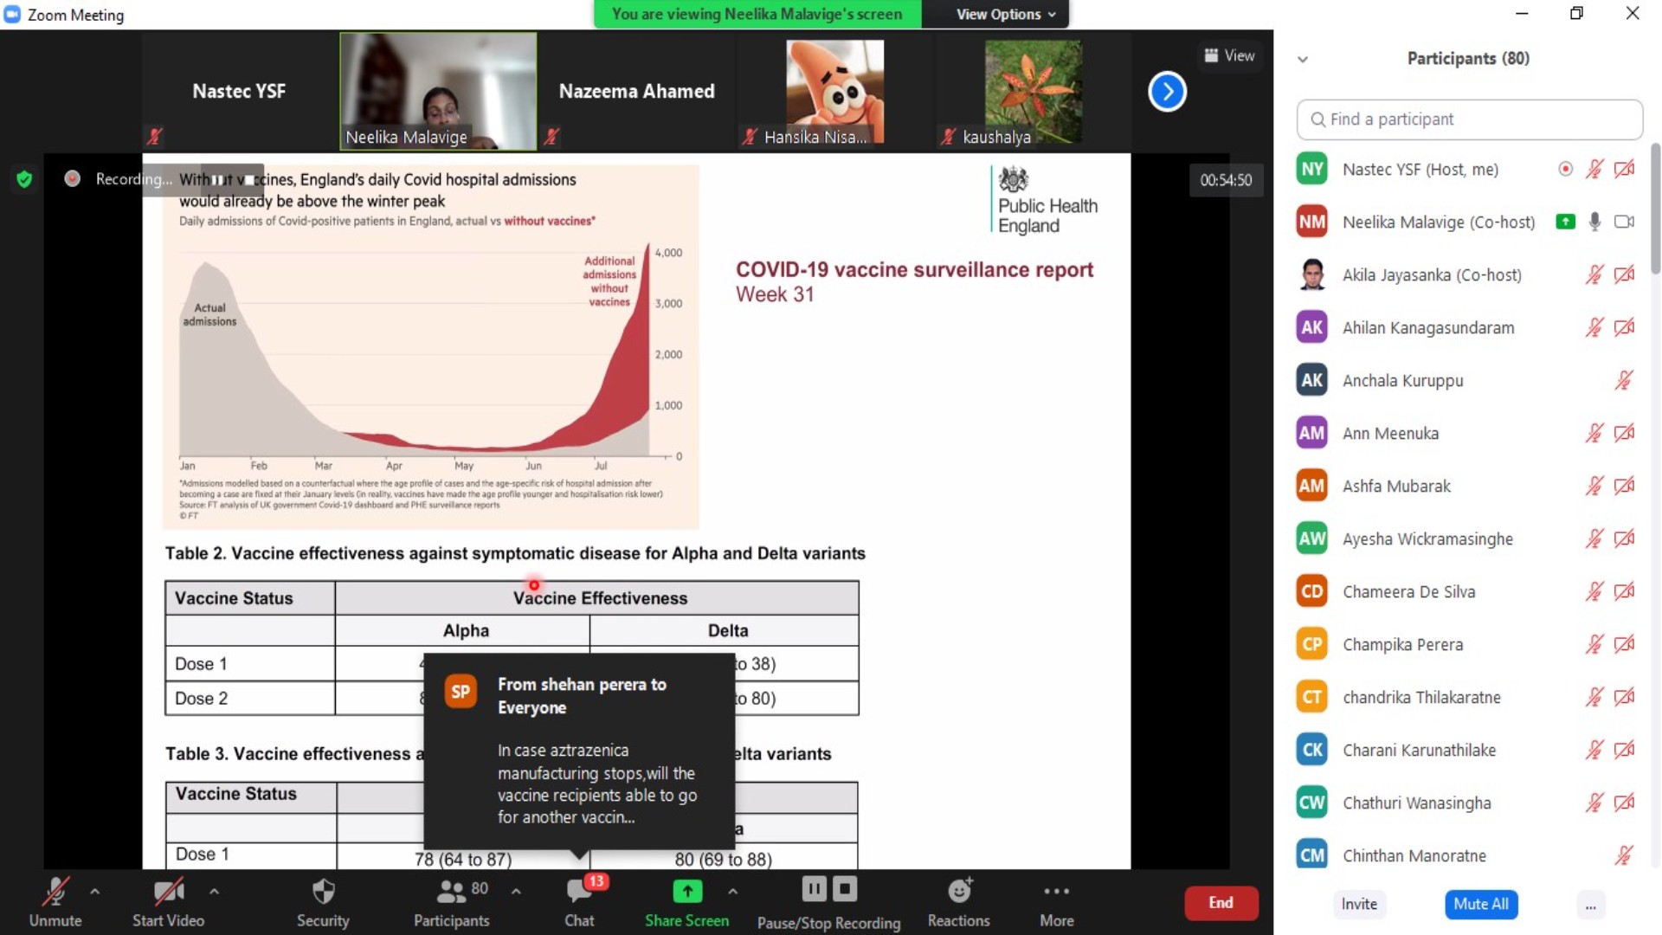
Task: Click Ahilan Kanagasundaram's muted mic icon
Action: pyautogui.click(x=1594, y=328)
